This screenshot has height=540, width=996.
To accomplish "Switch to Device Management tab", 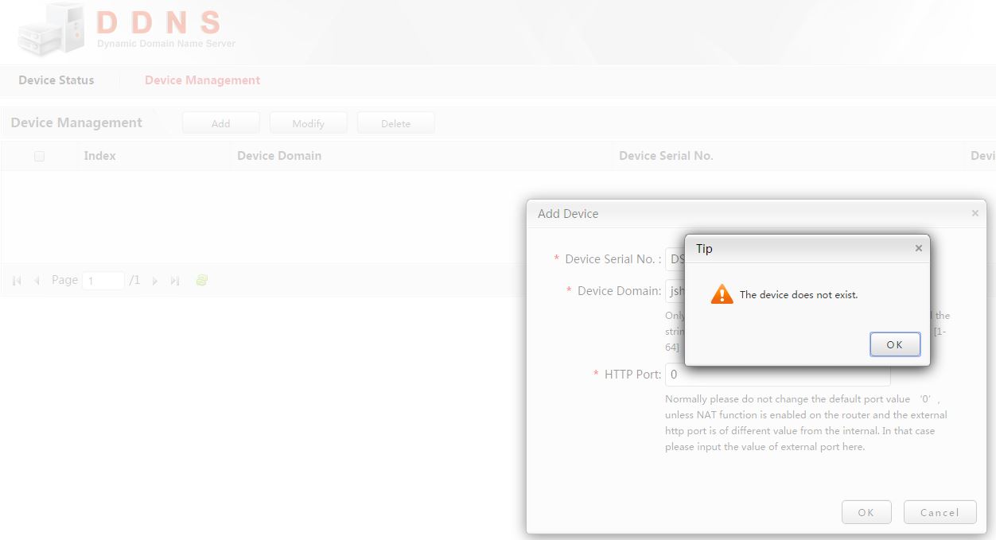I will 202,80.
